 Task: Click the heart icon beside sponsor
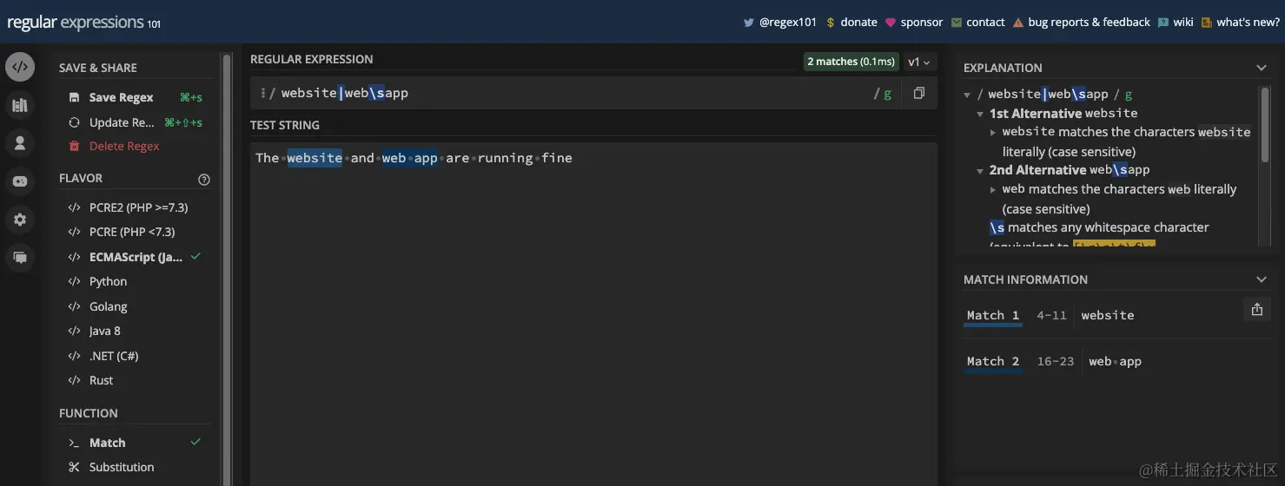(890, 23)
